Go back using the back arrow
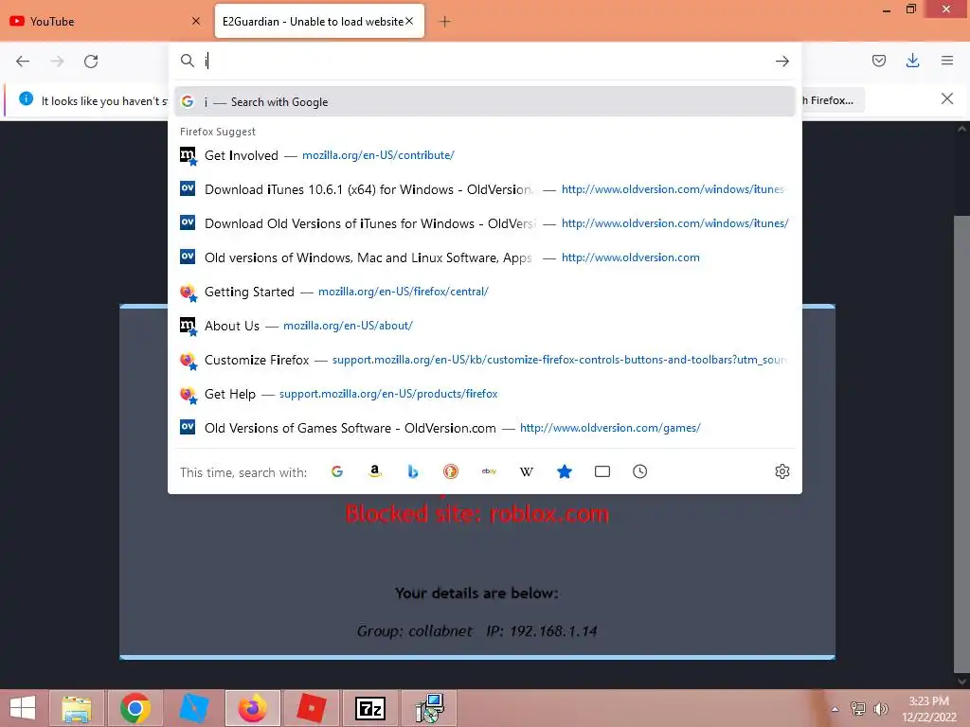970x727 pixels. click(23, 62)
